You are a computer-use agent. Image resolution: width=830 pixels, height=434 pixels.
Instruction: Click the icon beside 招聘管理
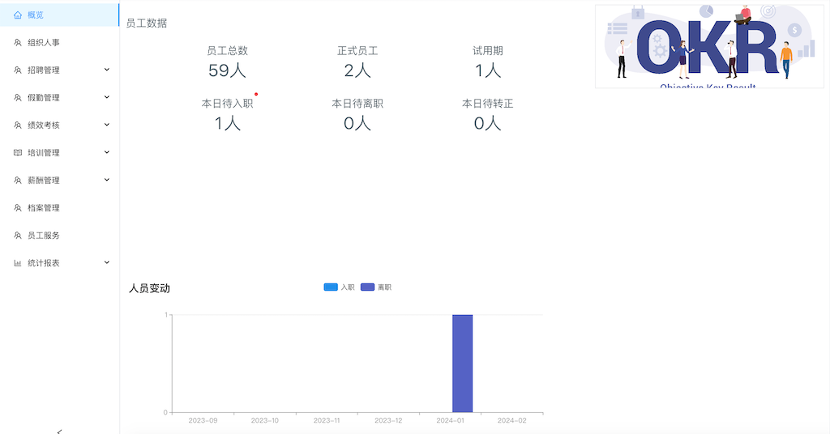(x=18, y=70)
